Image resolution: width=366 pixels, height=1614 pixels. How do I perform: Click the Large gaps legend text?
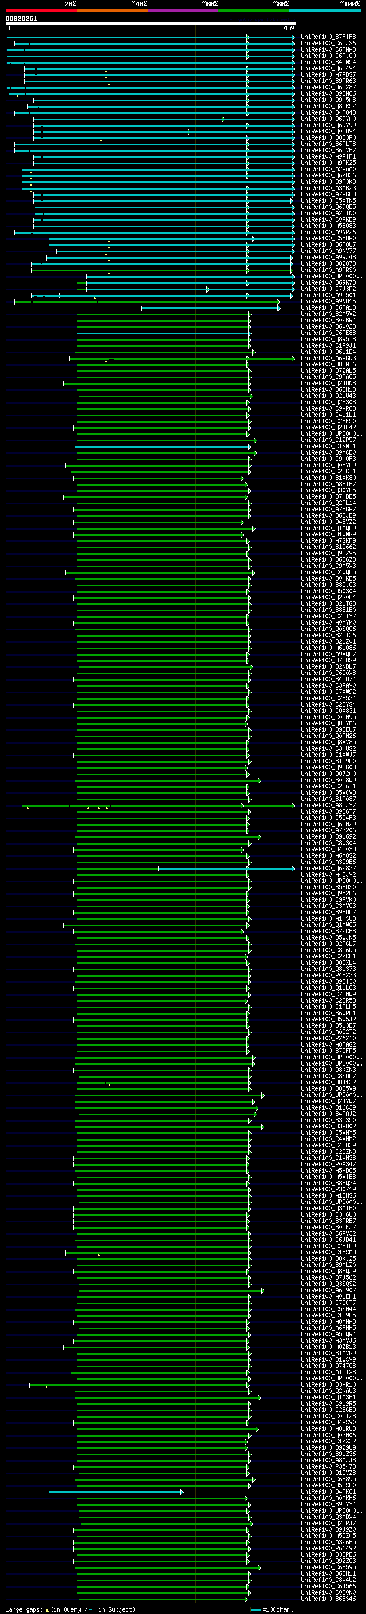pos(70,1609)
